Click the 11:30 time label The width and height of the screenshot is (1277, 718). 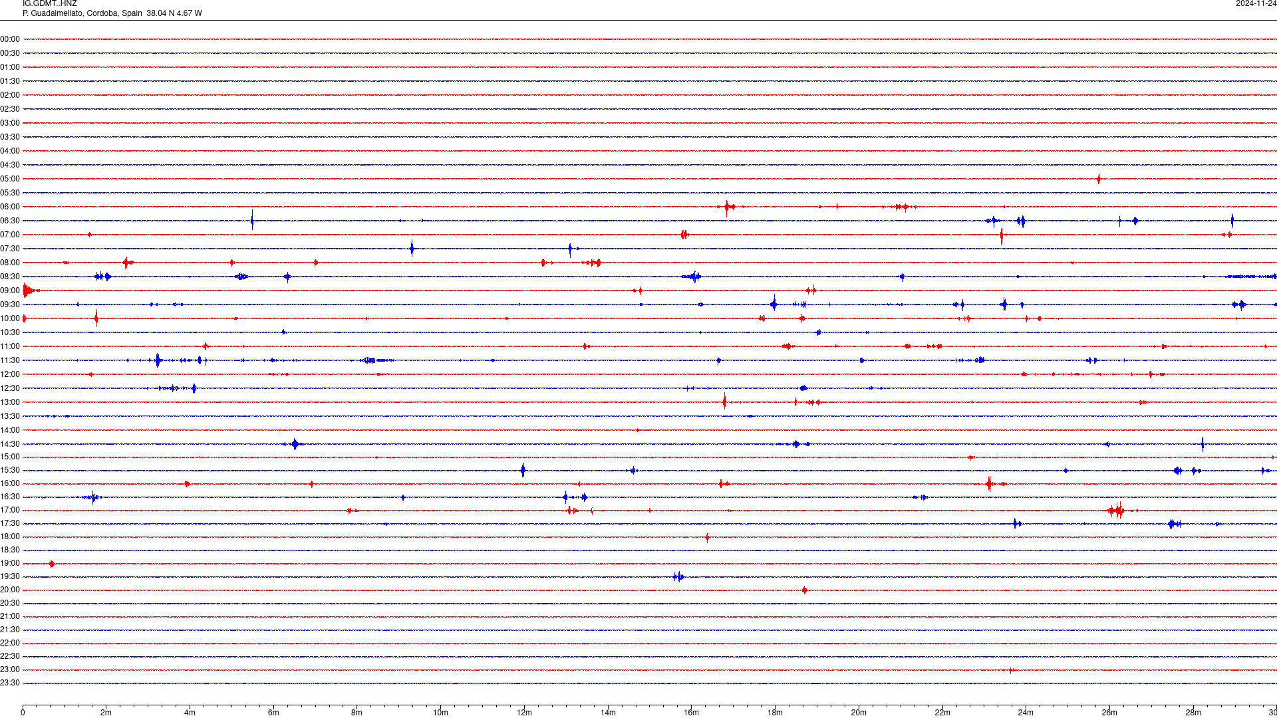pos(10,360)
